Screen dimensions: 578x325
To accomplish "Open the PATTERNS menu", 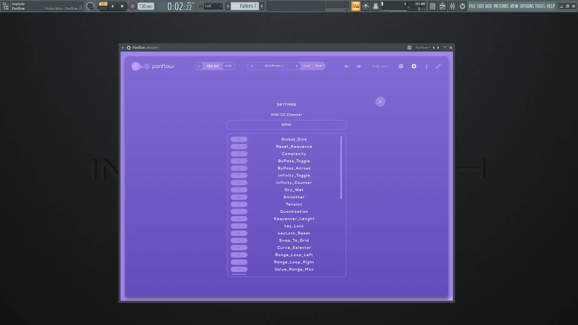I will (x=501, y=6).
